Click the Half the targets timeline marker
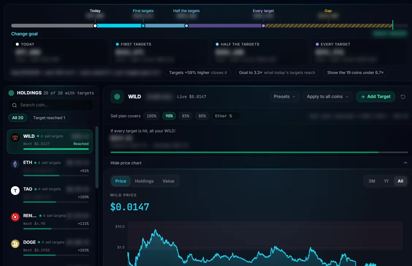 point(186,26)
